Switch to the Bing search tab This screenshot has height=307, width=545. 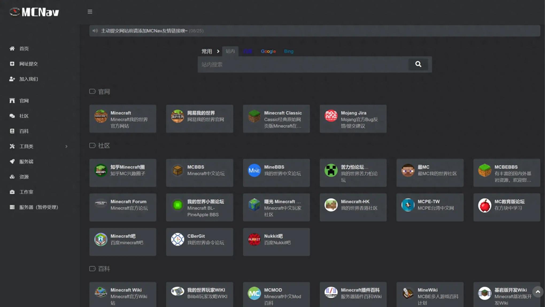(x=288, y=51)
